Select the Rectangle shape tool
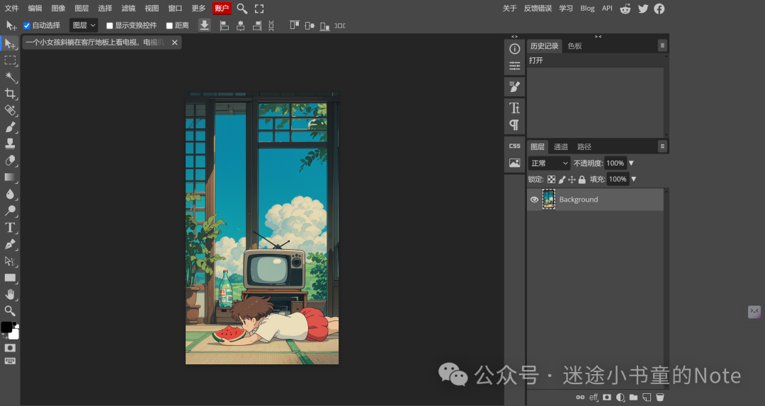The height and width of the screenshot is (406, 765). [10, 278]
